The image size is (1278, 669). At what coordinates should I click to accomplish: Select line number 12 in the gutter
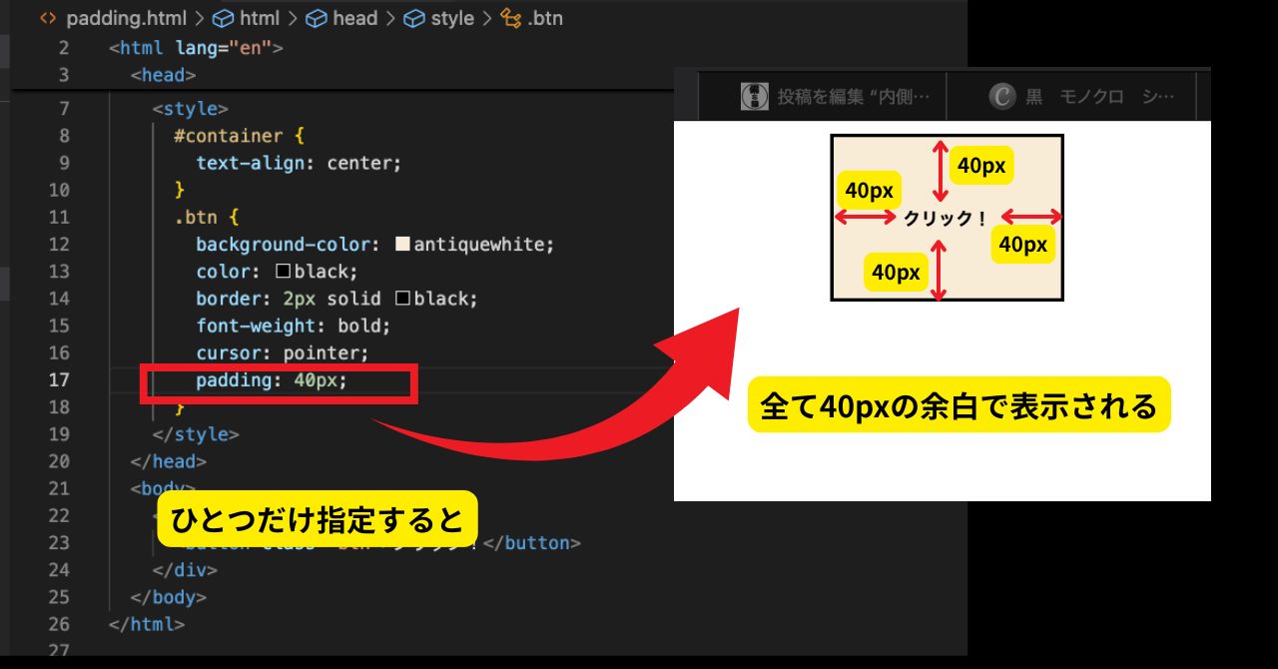pos(59,245)
